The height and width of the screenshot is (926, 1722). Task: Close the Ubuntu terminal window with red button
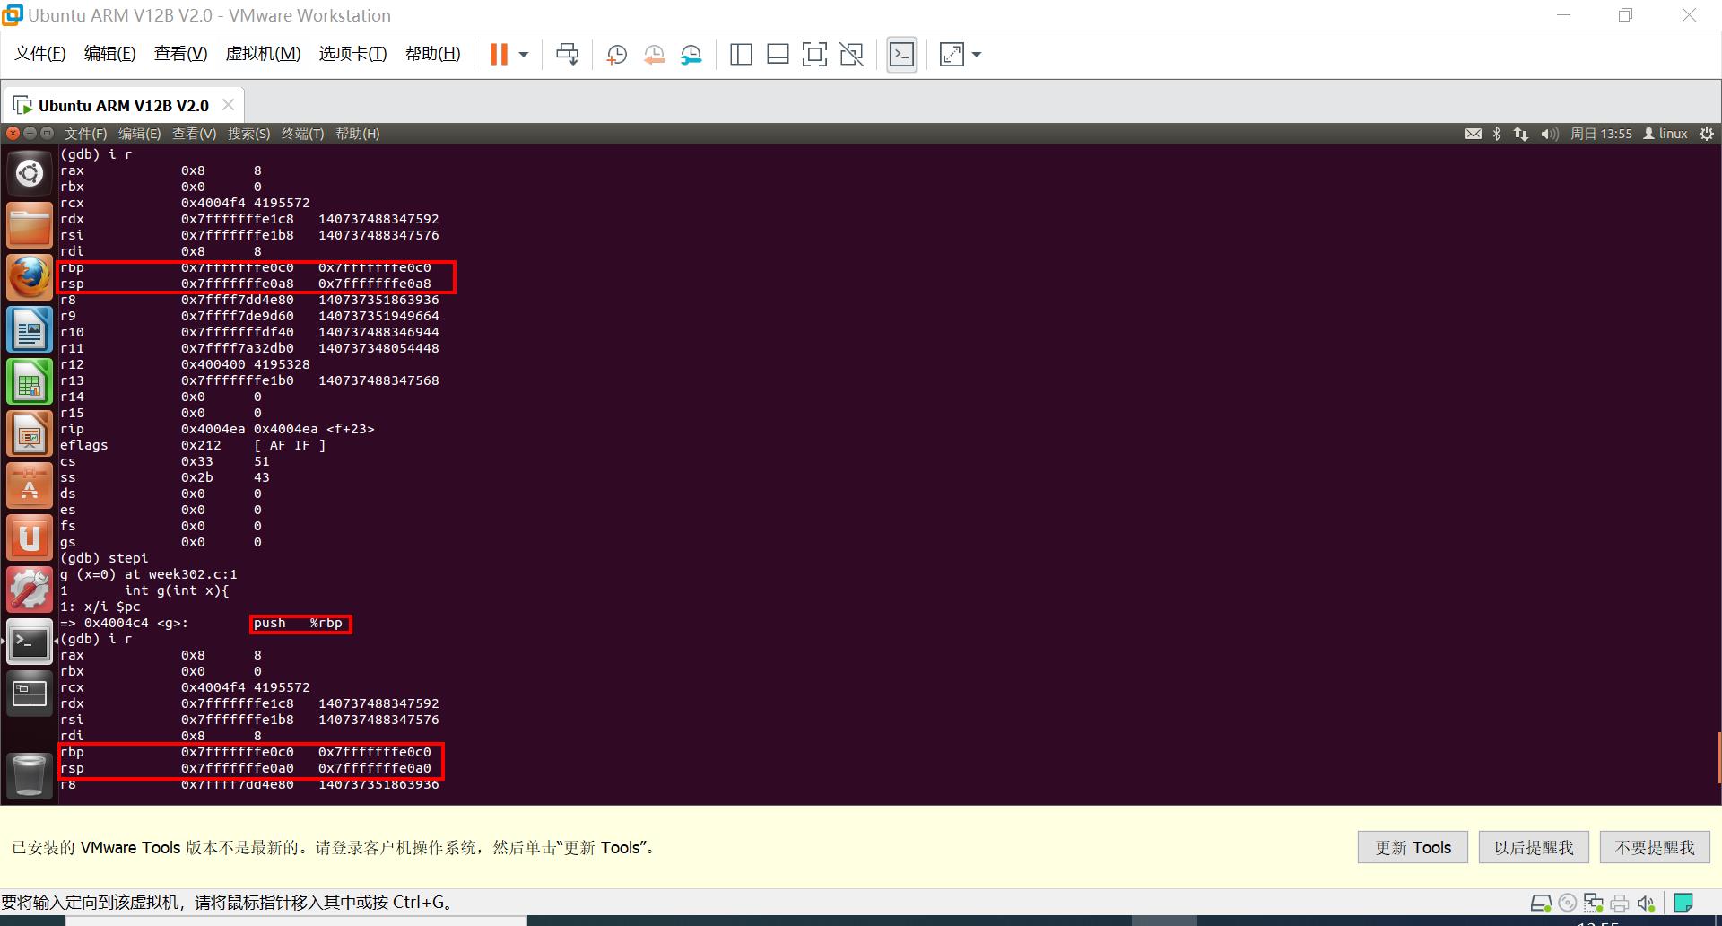[13, 133]
